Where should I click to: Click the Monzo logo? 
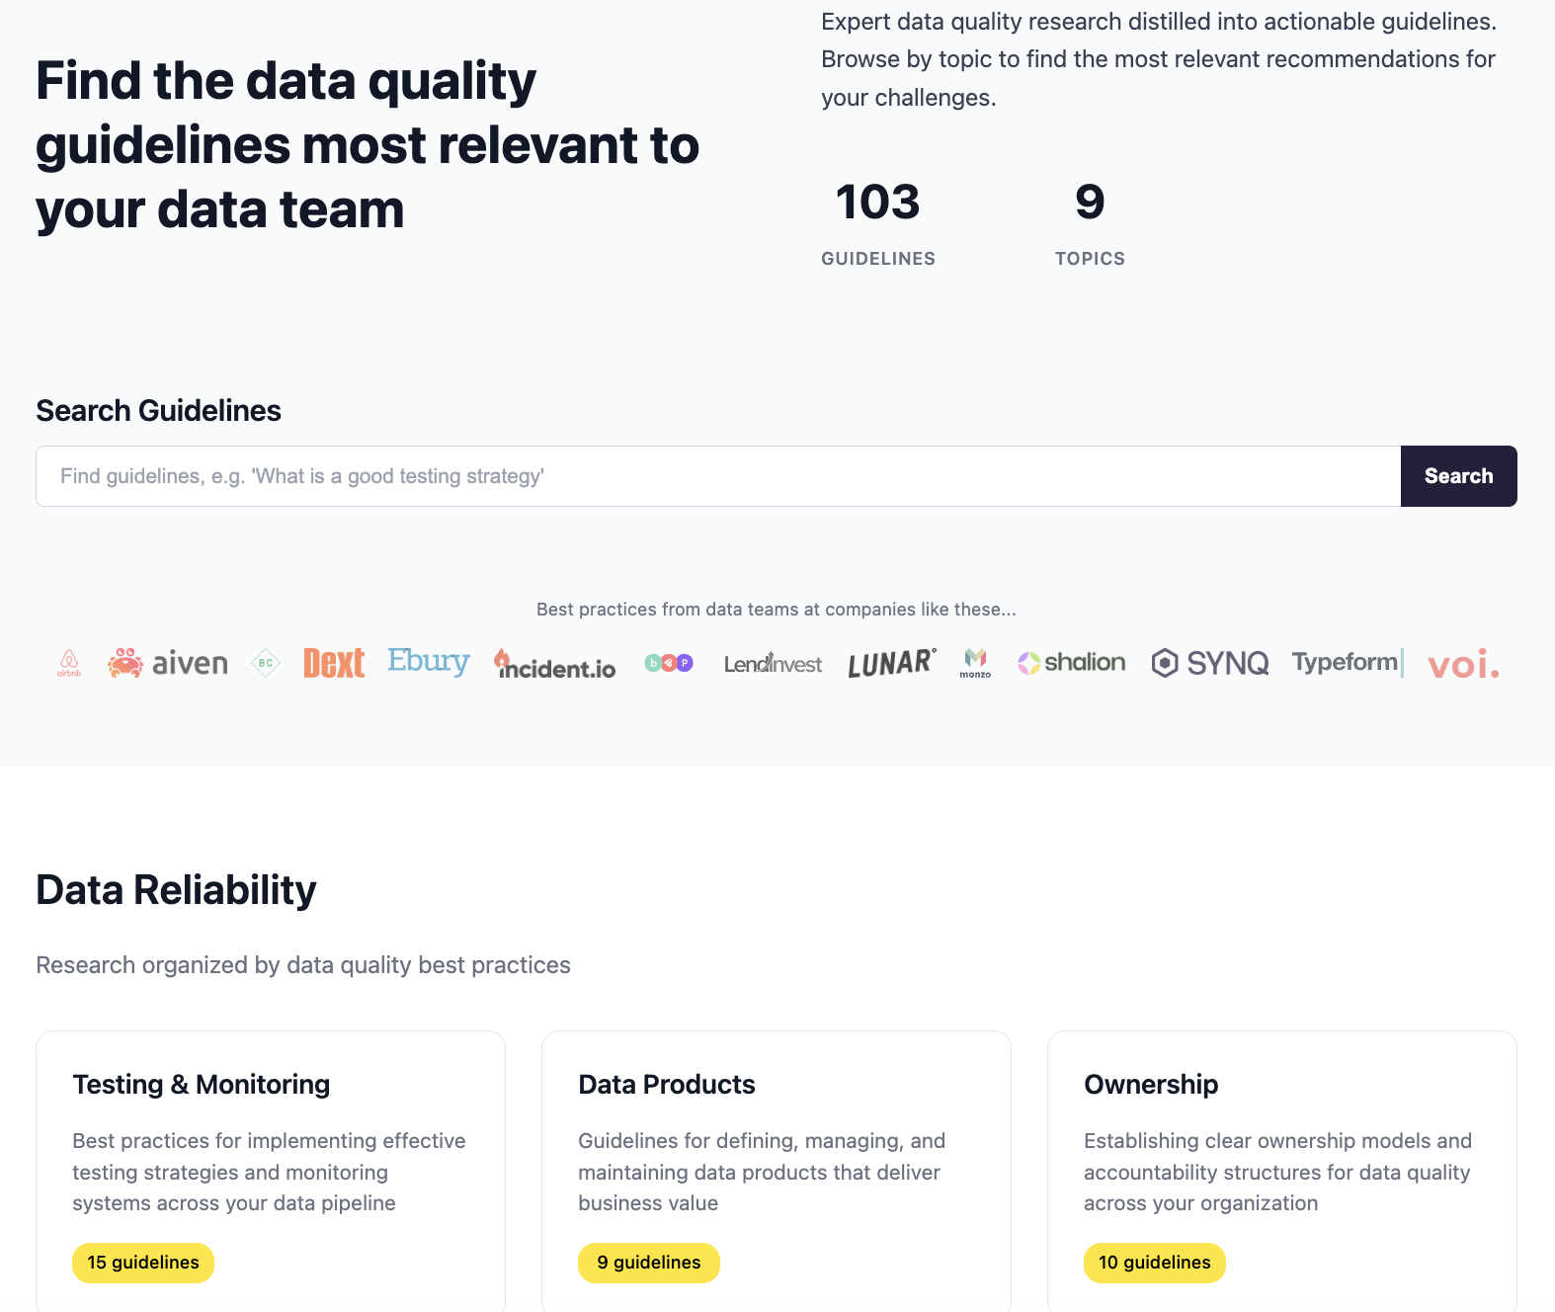[x=975, y=663]
